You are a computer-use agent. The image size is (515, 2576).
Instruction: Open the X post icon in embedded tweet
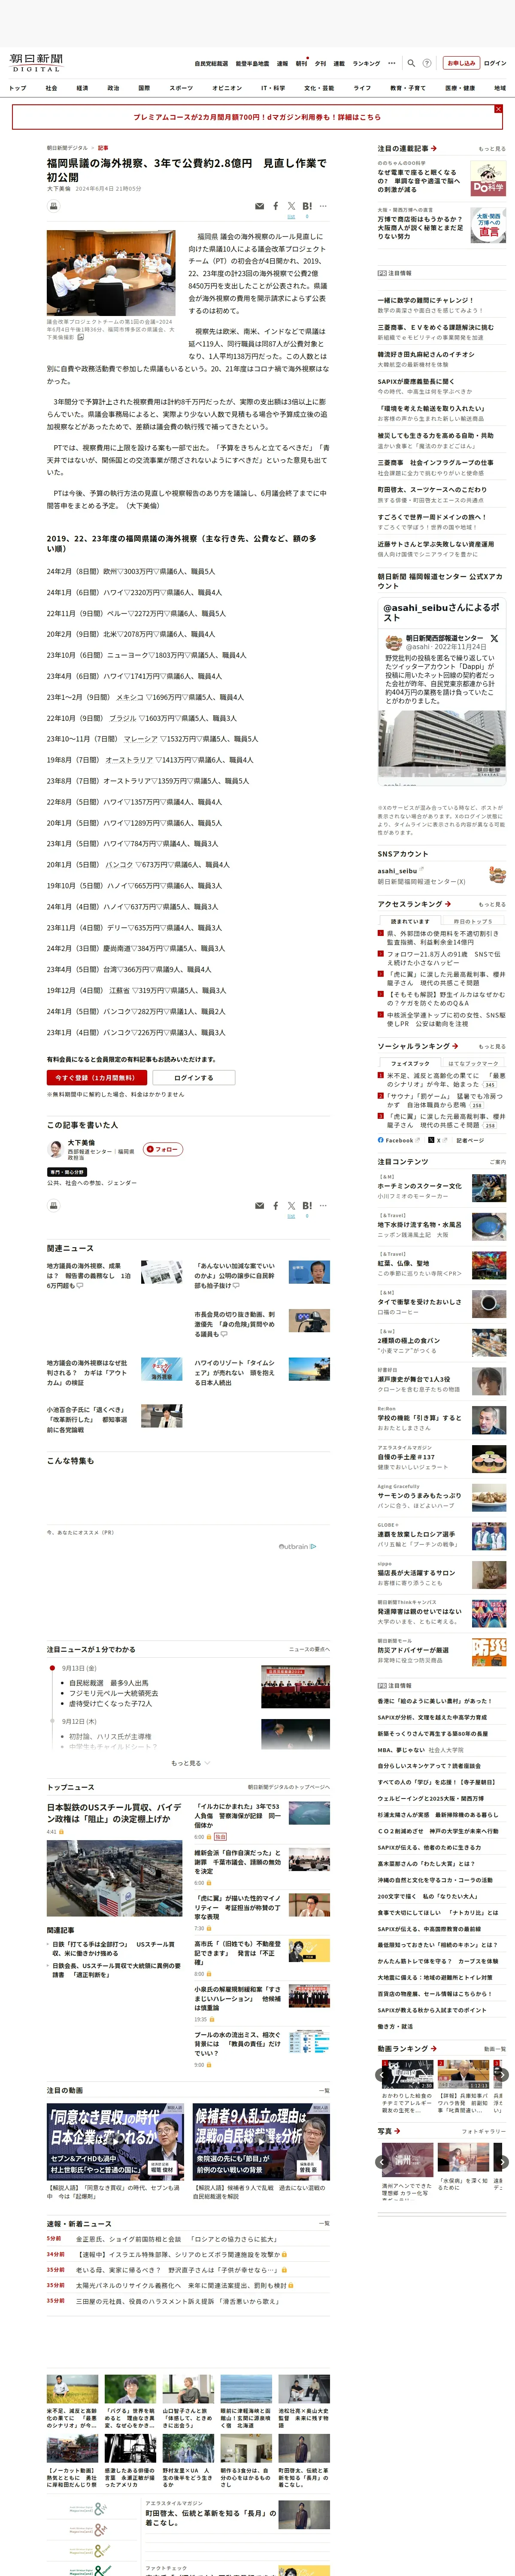[x=494, y=637]
